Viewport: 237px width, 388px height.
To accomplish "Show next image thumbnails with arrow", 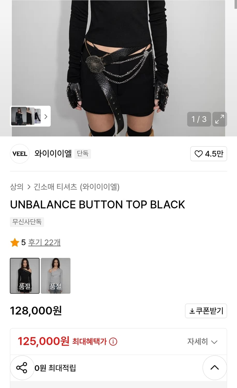I will click(x=46, y=116).
